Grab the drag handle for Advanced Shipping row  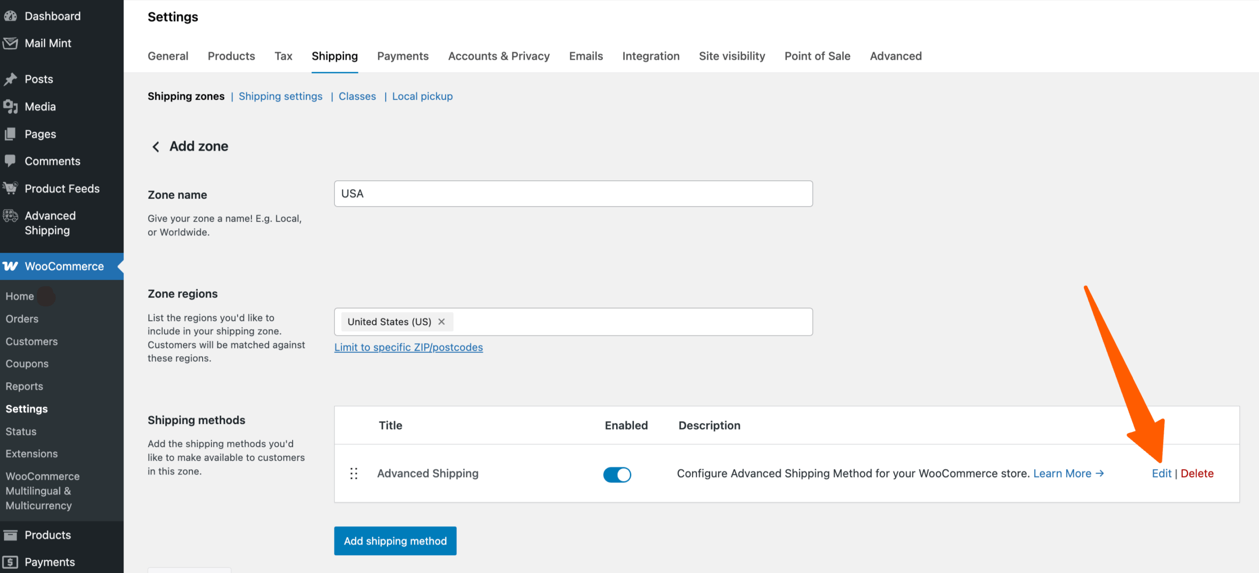click(x=354, y=473)
